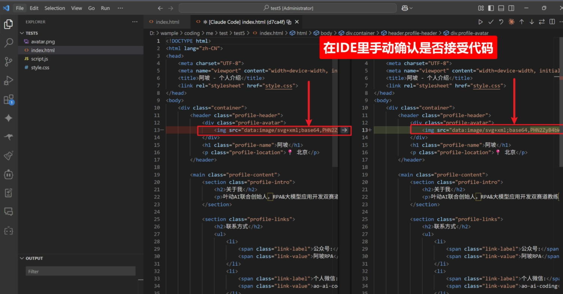Jump to next change with down arrow
This screenshot has height=294, width=563.
tap(532, 22)
